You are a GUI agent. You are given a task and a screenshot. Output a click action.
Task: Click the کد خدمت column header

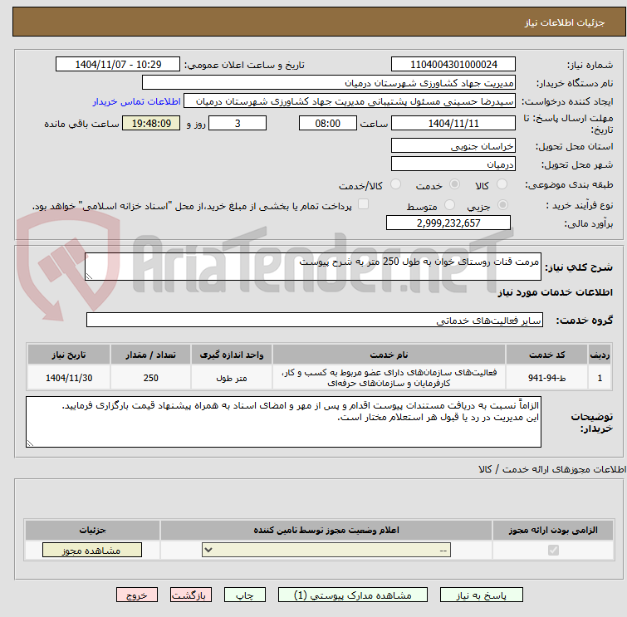click(x=546, y=355)
